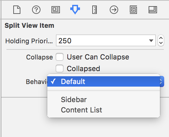
Task: Click the Behavior popup button's blue edge
Action: (162, 81)
